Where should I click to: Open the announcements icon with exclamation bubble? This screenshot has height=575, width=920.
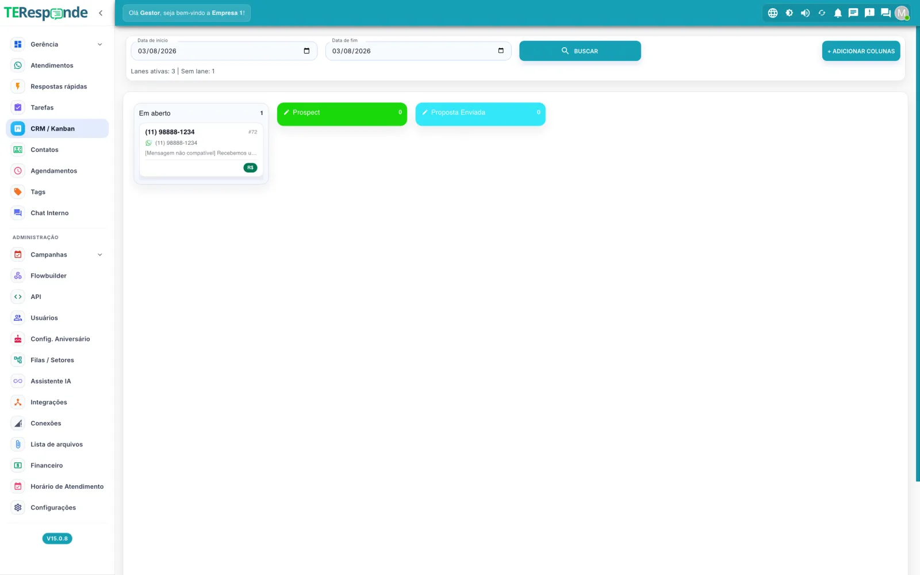pyautogui.click(x=869, y=13)
